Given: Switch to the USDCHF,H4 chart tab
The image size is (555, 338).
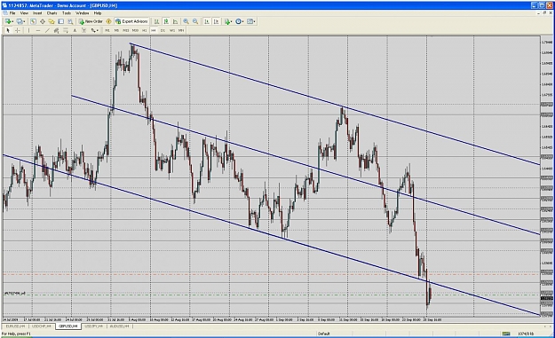Looking at the screenshot, I should [42, 326].
